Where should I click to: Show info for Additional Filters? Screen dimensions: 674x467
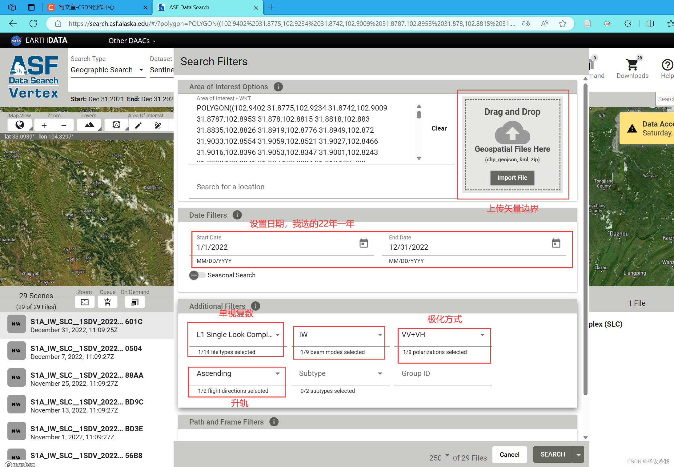[255, 306]
